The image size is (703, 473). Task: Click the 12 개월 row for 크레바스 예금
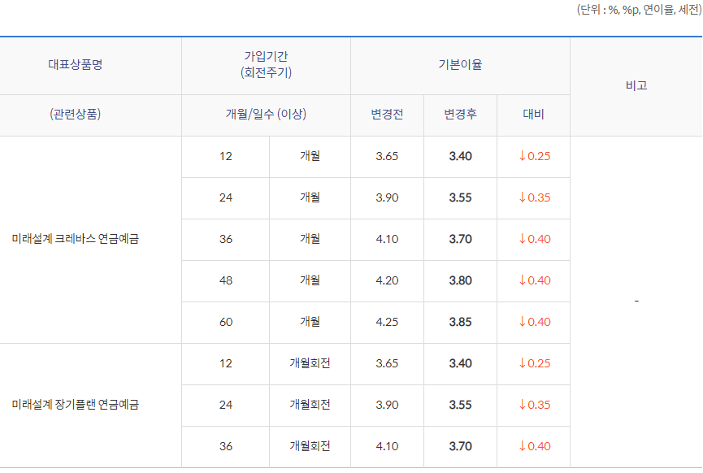click(x=225, y=156)
